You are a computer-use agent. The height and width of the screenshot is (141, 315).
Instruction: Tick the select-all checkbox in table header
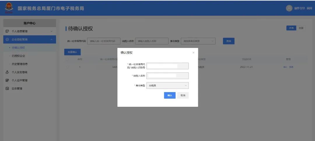(x=67, y=59)
